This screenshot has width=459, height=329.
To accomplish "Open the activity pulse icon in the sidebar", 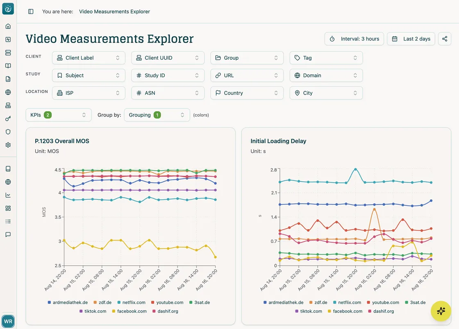I will pyautogui.click(x=8, y=39).
